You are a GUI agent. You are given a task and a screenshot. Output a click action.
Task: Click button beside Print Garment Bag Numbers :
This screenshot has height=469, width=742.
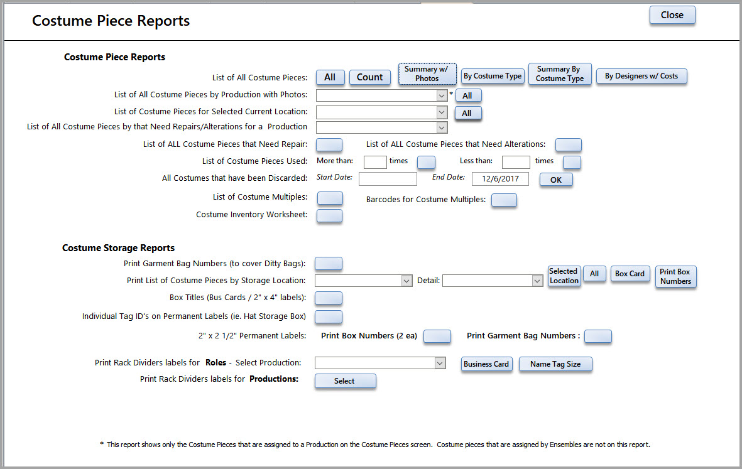tap(597, 336)
